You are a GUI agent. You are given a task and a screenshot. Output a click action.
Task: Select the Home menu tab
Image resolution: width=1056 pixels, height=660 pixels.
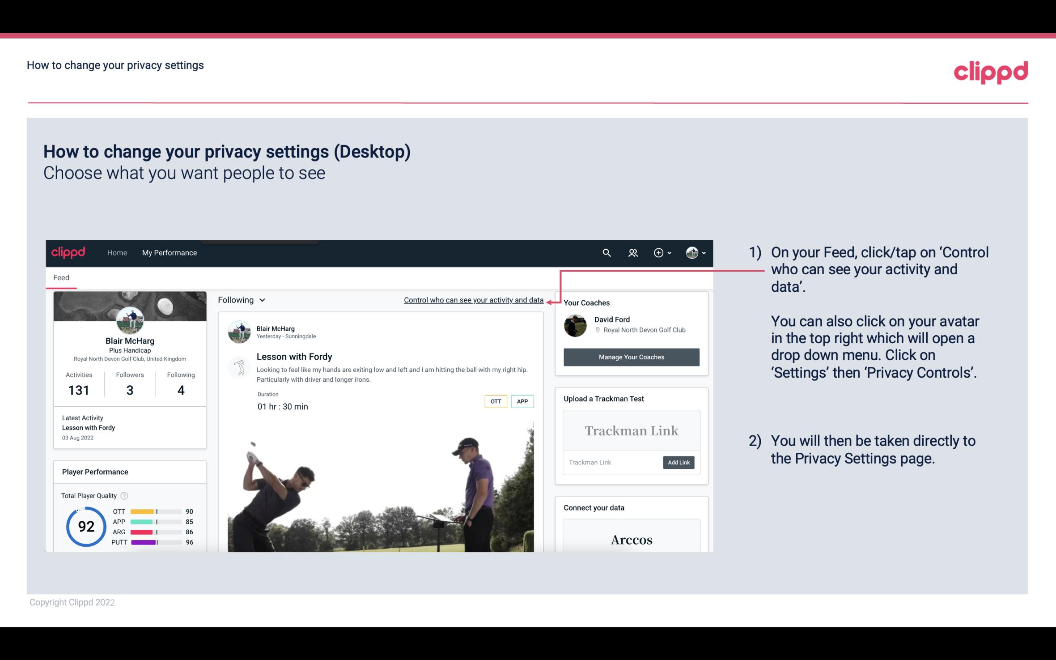coord(117,252)
